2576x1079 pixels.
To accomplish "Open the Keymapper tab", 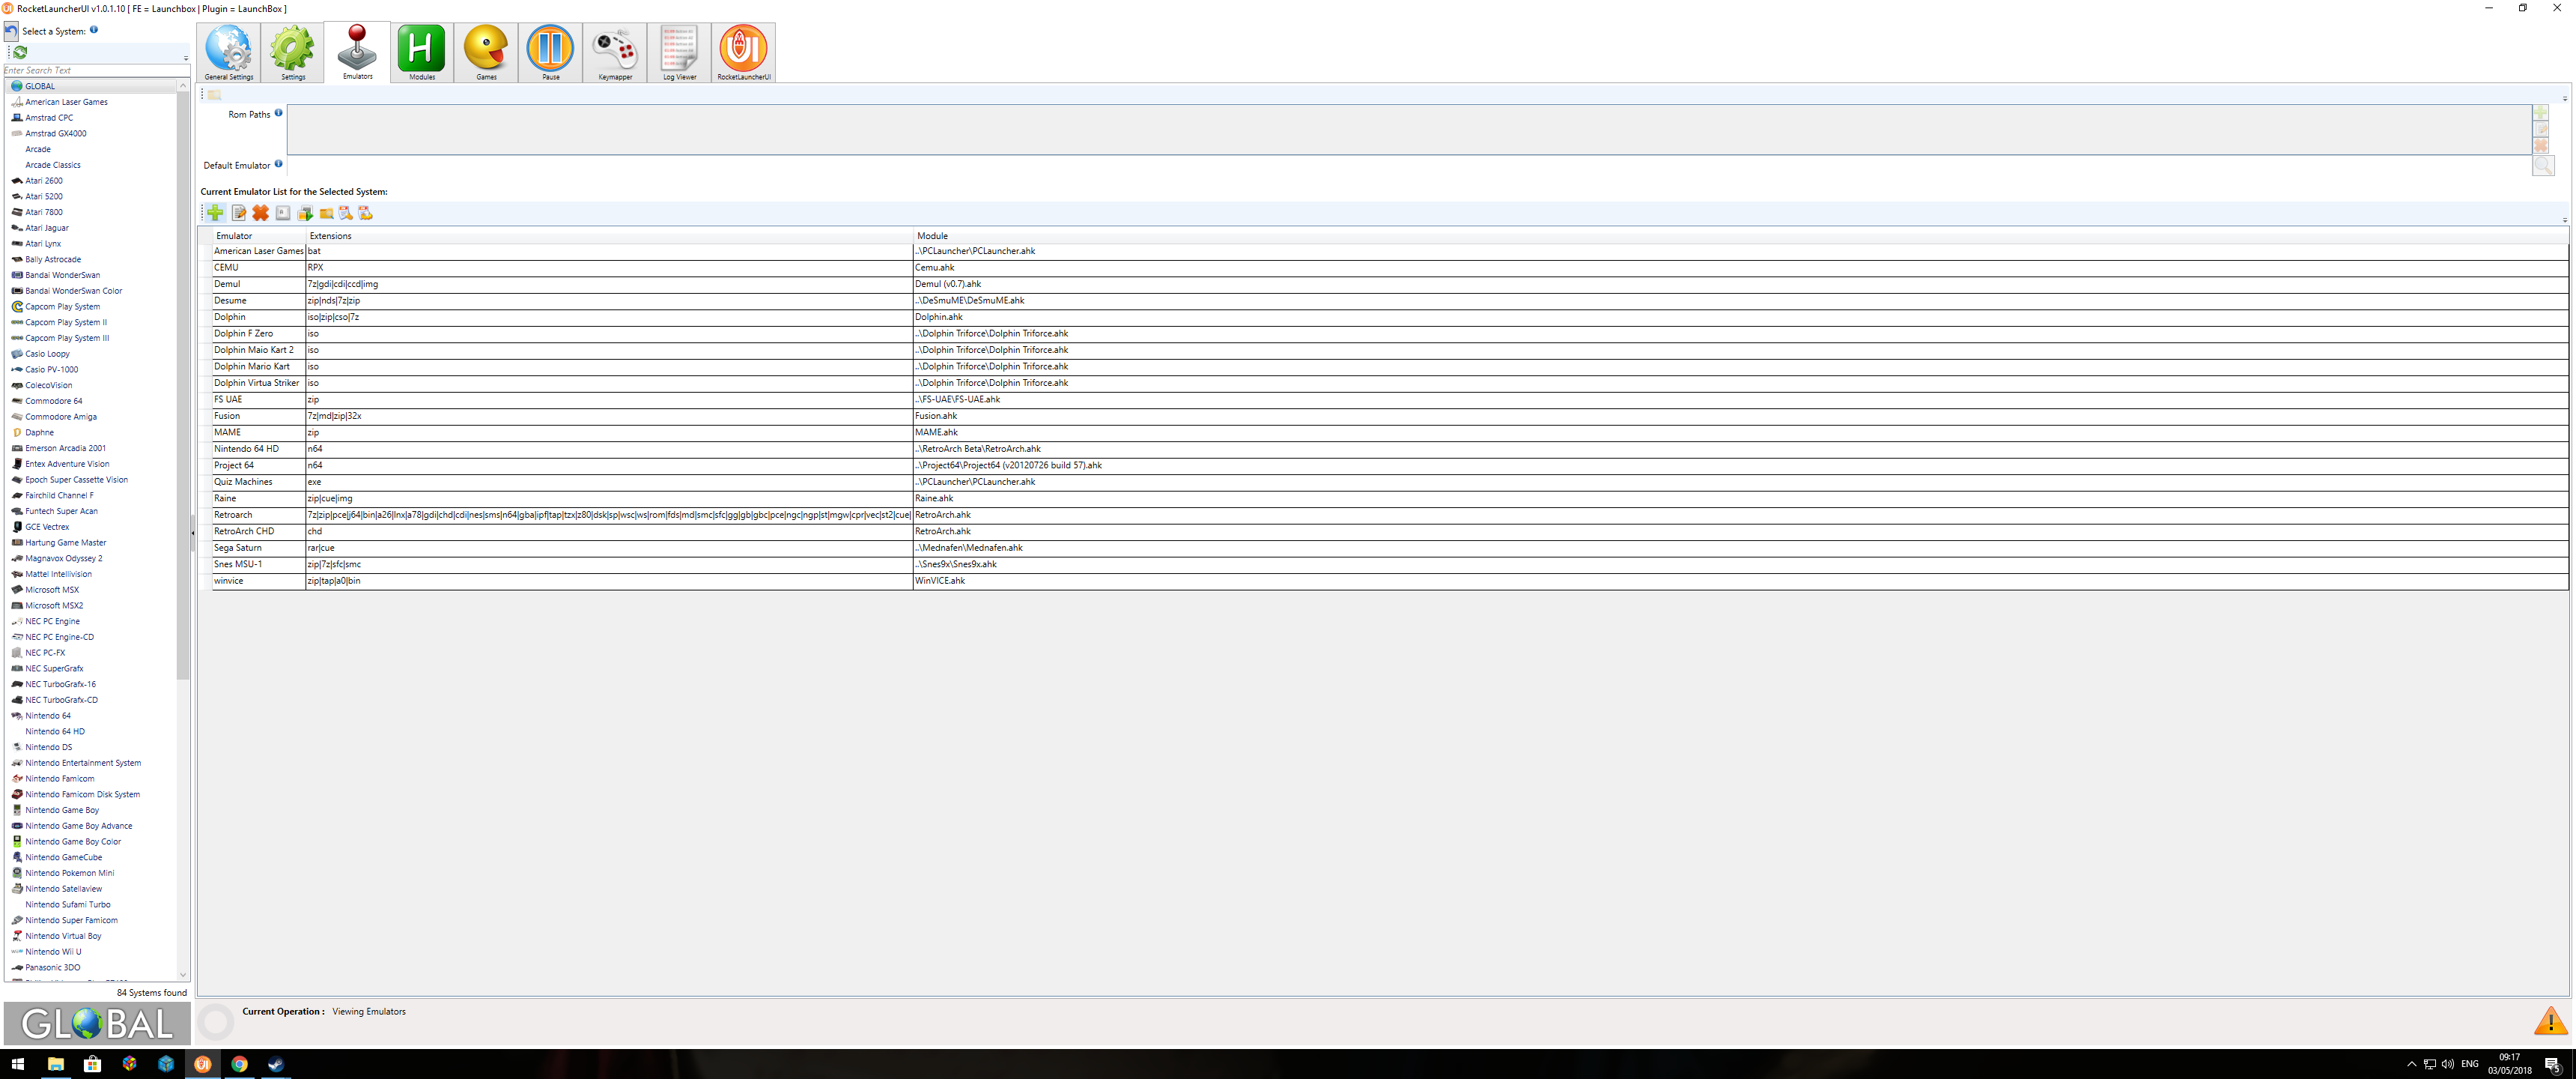I will tap(615, 52).
